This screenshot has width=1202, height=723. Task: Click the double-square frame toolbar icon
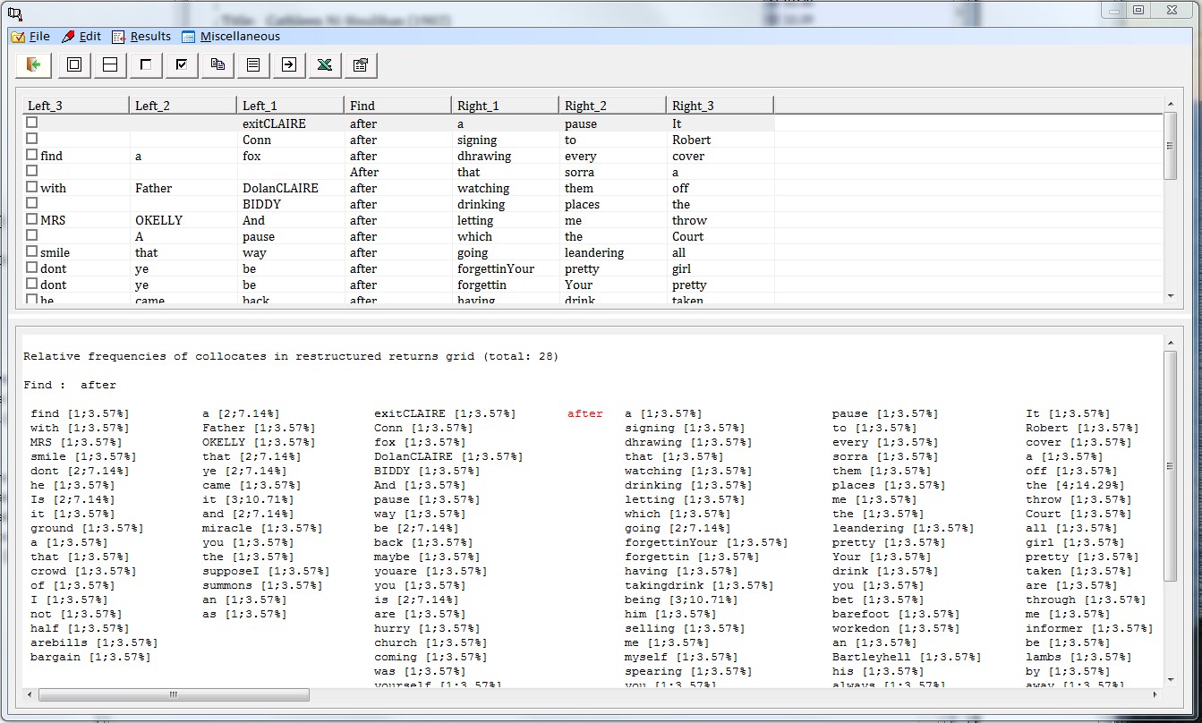point(74,64)
